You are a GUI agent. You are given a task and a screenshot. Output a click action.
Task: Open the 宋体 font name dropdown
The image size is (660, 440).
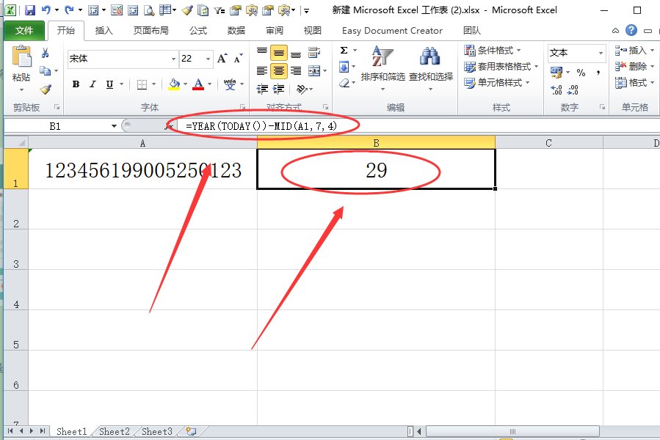coord(173,59)
